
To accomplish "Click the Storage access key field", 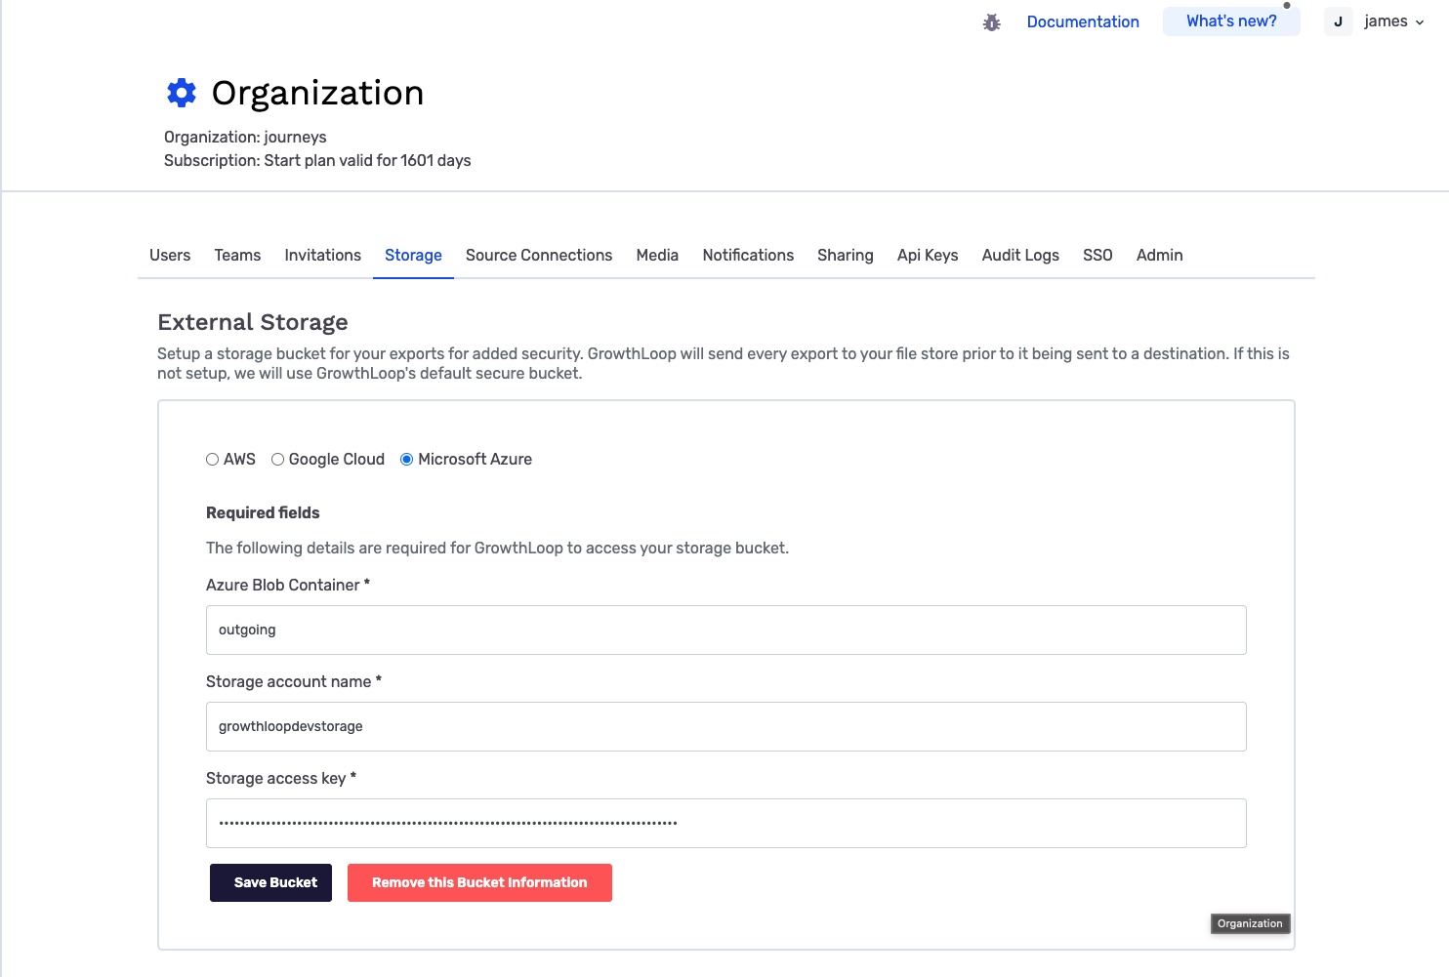I will pyautogui.click(x=725, y=823).
